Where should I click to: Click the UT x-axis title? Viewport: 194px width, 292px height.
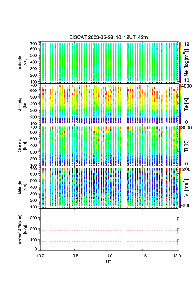(x=109, y=262)
